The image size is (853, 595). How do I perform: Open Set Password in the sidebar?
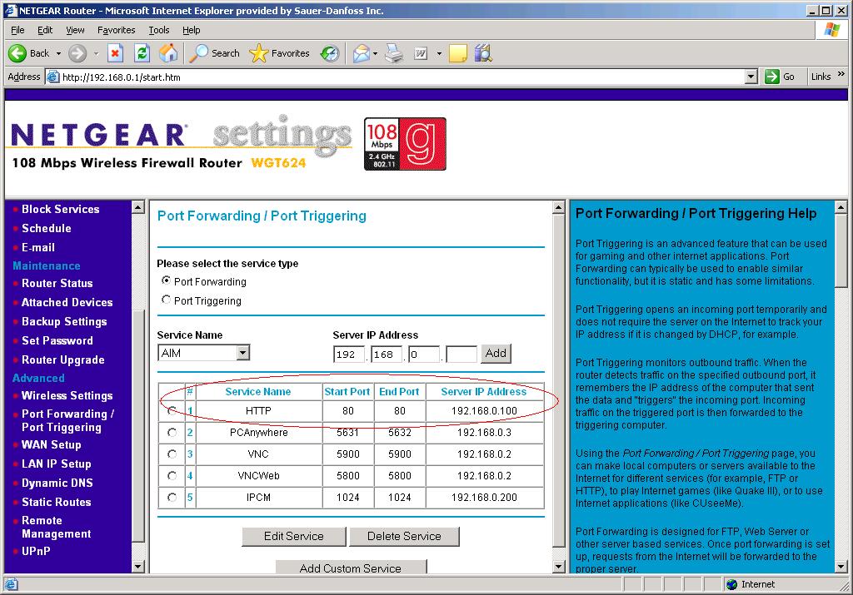click(57, 340)
